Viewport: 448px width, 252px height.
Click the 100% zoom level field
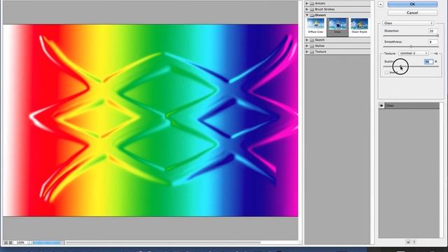coord(20,243)
